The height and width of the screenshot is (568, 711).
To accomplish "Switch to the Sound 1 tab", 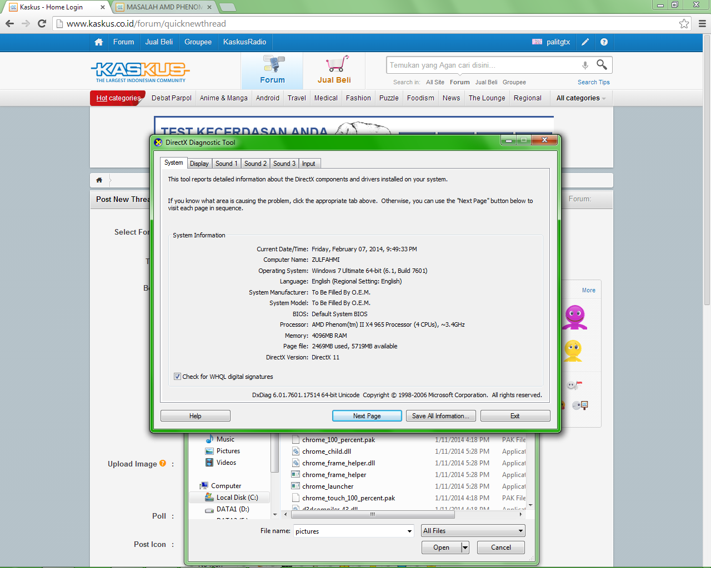I will point(226,164).
